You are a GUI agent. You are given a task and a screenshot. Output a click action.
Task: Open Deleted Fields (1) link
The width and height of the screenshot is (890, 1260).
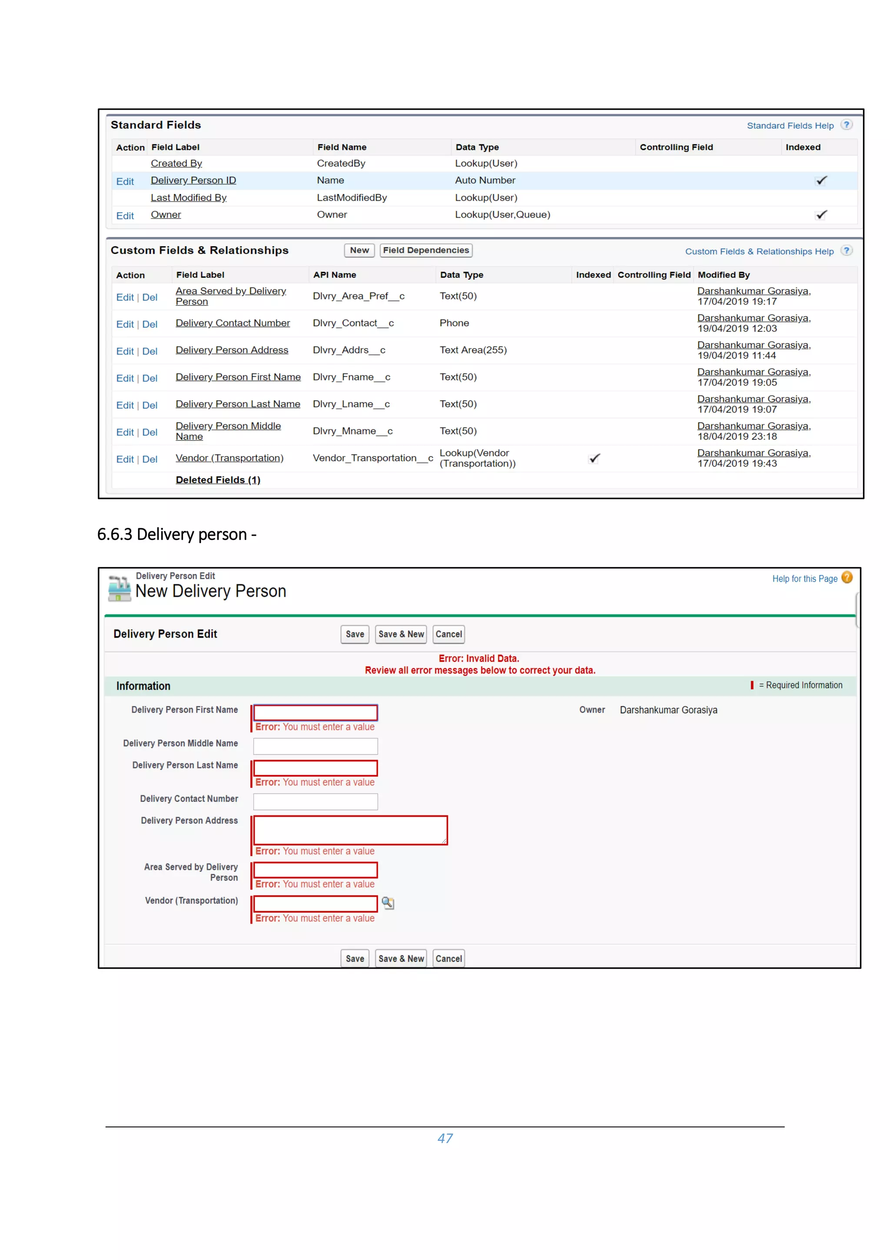click(218, 480)
